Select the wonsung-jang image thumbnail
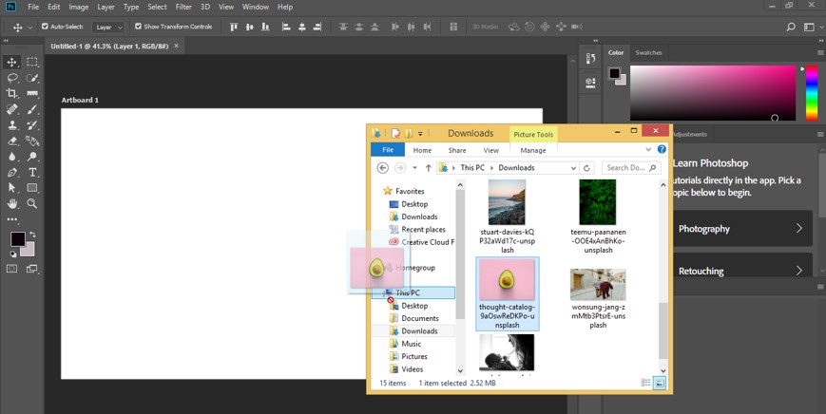The width and height of the screenshot is (826, 414). tap(597, 285)
